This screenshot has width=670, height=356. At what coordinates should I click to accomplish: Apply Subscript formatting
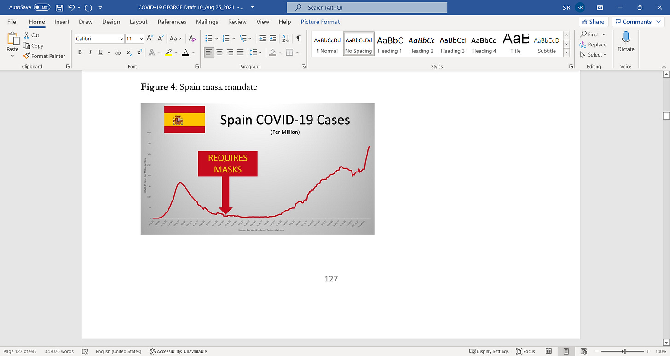point(129,52)
